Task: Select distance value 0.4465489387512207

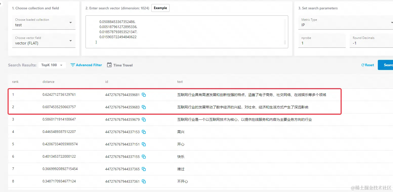Action: (x=59, y=132)
